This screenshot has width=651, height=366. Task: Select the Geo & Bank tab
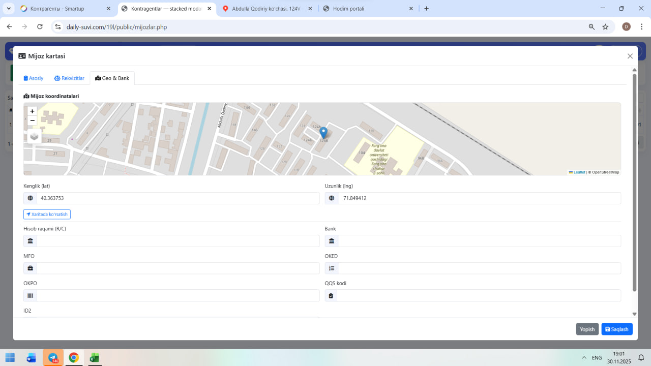pyautogui.click(x=112, y=78)
